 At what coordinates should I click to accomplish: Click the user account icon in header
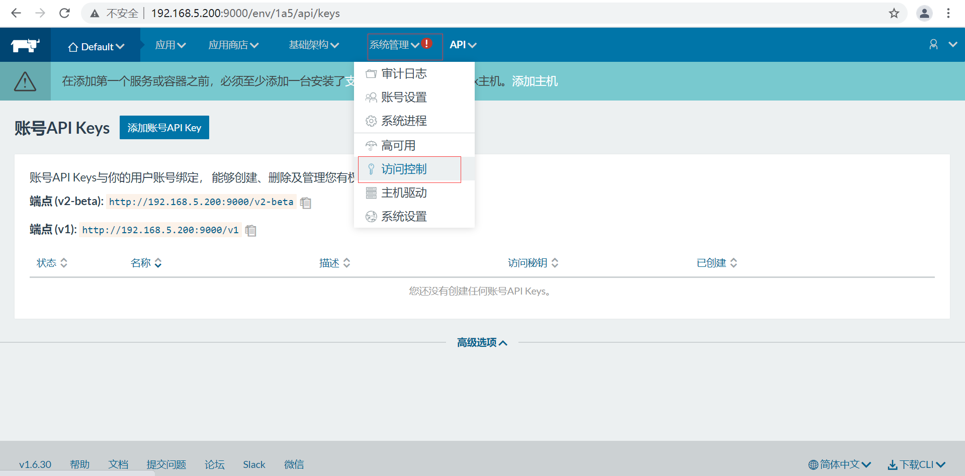coord(933,45)
